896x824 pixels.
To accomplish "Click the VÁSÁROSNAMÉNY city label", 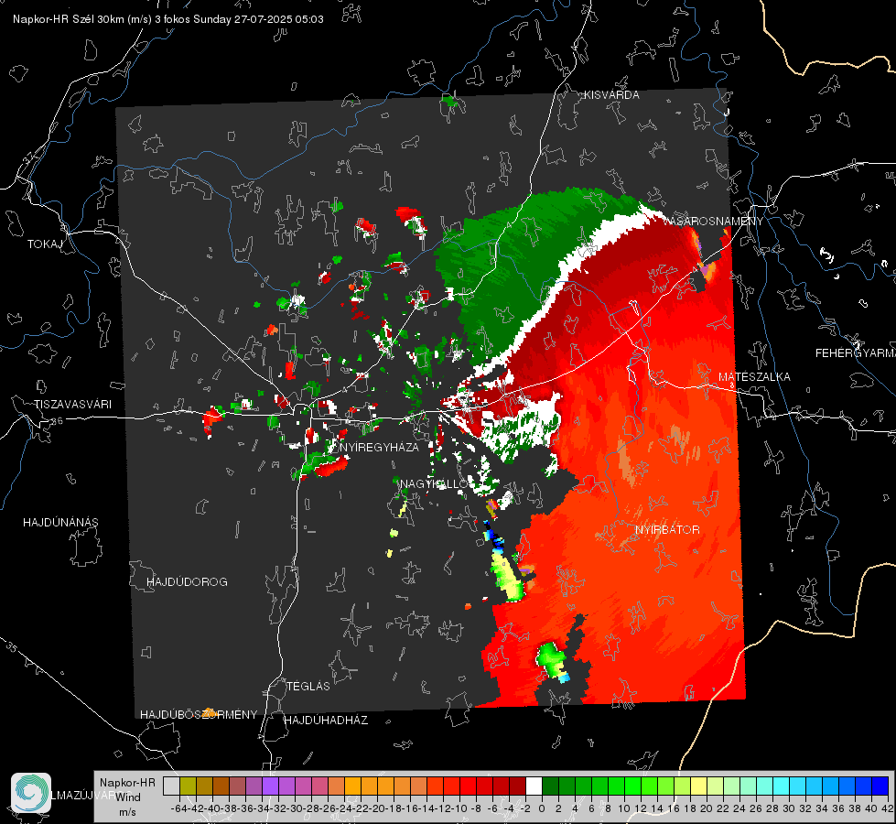I will (713, 221).
